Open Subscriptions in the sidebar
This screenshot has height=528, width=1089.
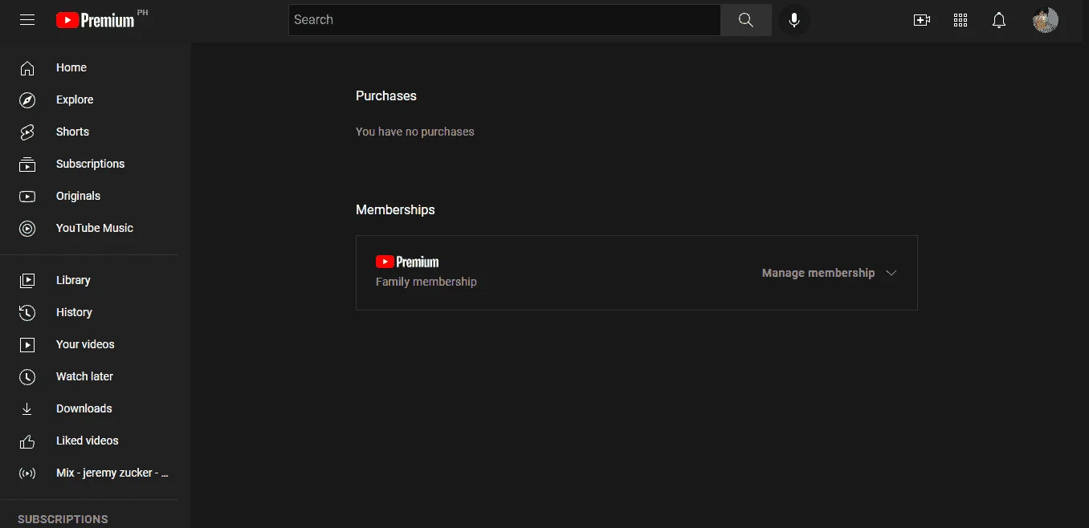click(x=89, y=164)
